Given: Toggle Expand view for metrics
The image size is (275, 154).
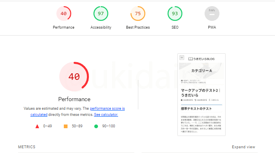Looking at the screenshot, I should click(243, 147).
